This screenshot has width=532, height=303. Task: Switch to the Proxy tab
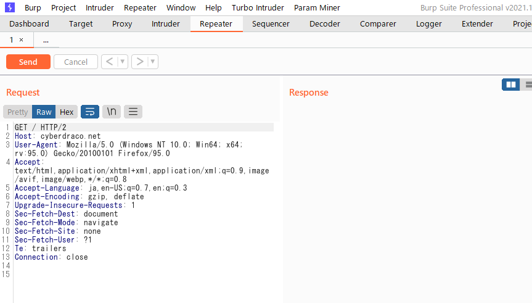click(122, 24)
